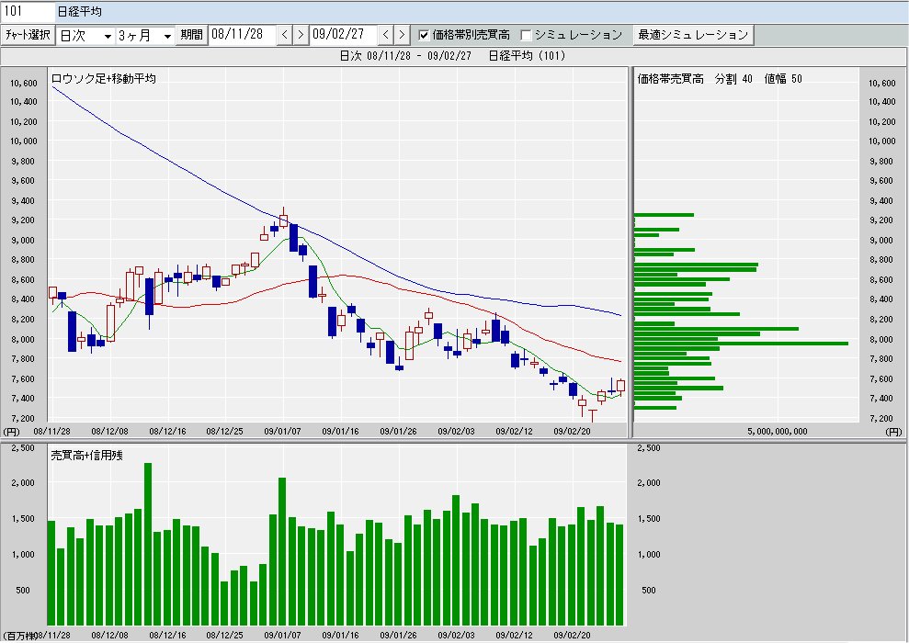
Task: Uncheck the 価格帯別売買高 checkbox
Action: pos(424,35)
